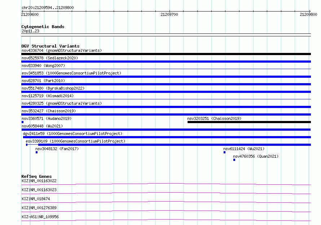
Task: Open variant dgv2411e59 label
Action: click(x=72, y=134)
